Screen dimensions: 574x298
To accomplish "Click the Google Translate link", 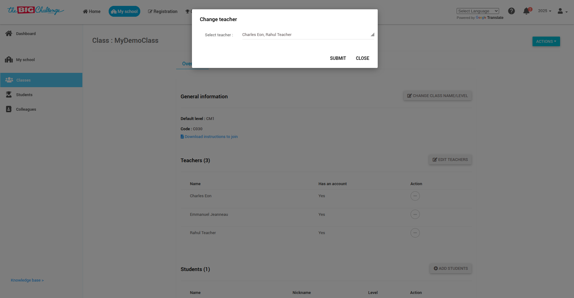I will tap(489, 18).
